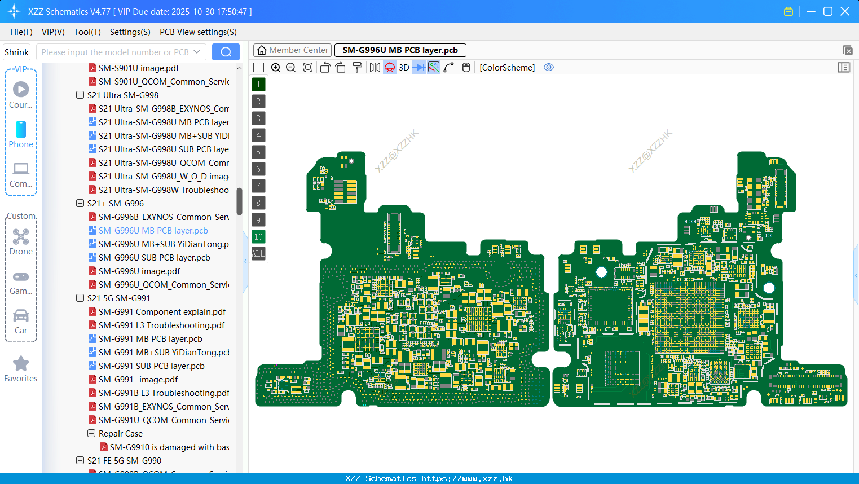Image resolution: width=859 pixels, height=484 pixels.
Task: Open the Tool(T) menu
Action: point(87,32)
